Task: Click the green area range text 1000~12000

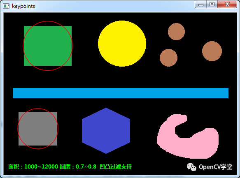Action: [x=41, y=166]
